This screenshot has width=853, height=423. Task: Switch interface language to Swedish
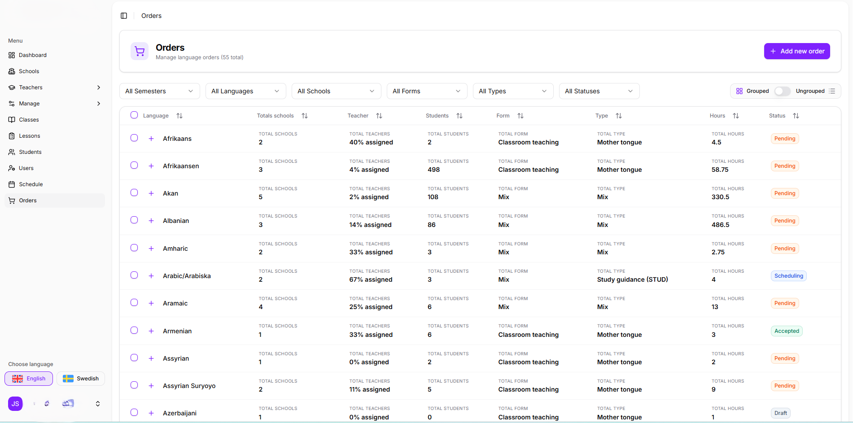[81, 379]
